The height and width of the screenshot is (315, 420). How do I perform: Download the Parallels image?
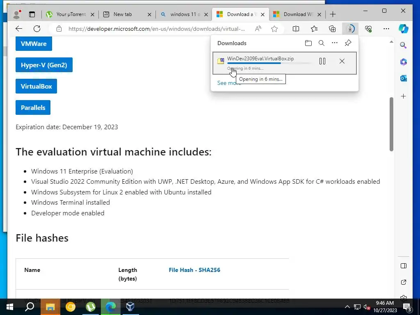click(33, 108)
